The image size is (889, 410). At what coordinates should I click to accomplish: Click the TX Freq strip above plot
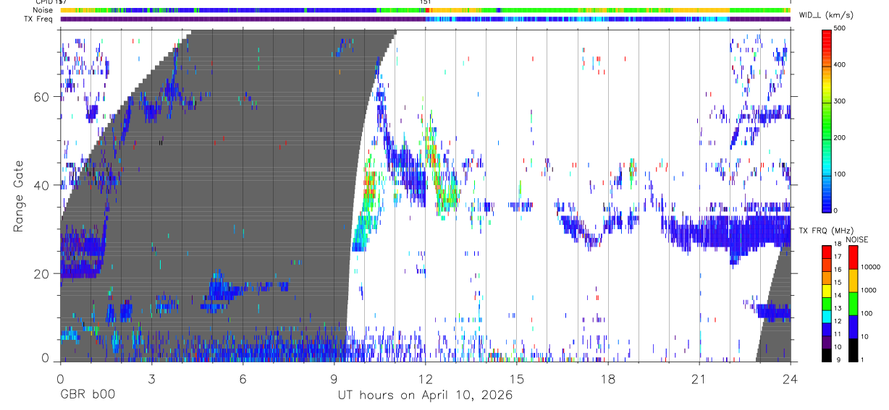pyautogui.click(x=426, y=19)
